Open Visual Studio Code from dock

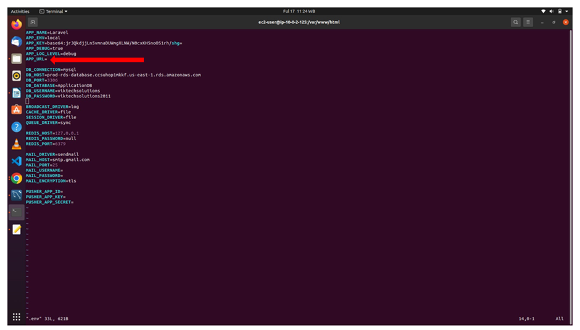[x=16, y=162]
